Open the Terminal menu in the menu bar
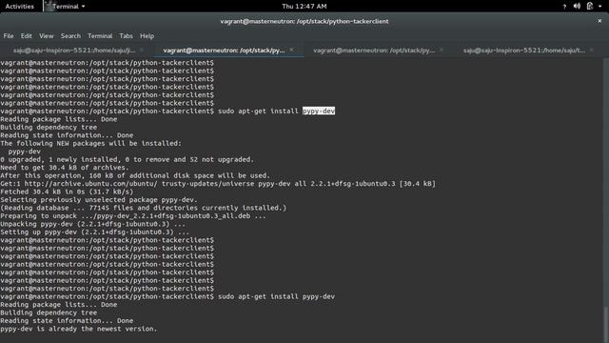The width and height of the screenshot is (609, 343). coord(100,36)
